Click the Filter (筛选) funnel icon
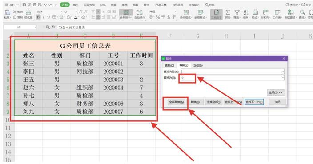This screenshot has width=313, height=164. [237, 12]
